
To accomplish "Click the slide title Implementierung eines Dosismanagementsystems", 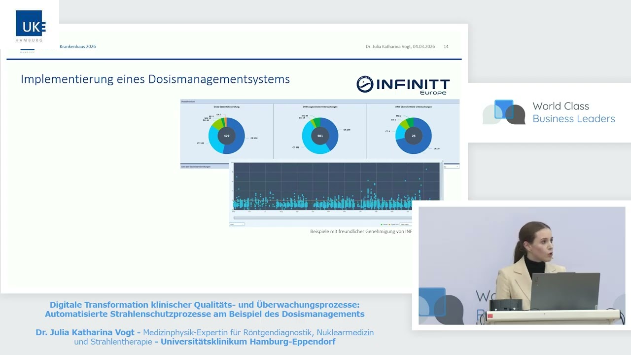I will [x=155, y=79].
